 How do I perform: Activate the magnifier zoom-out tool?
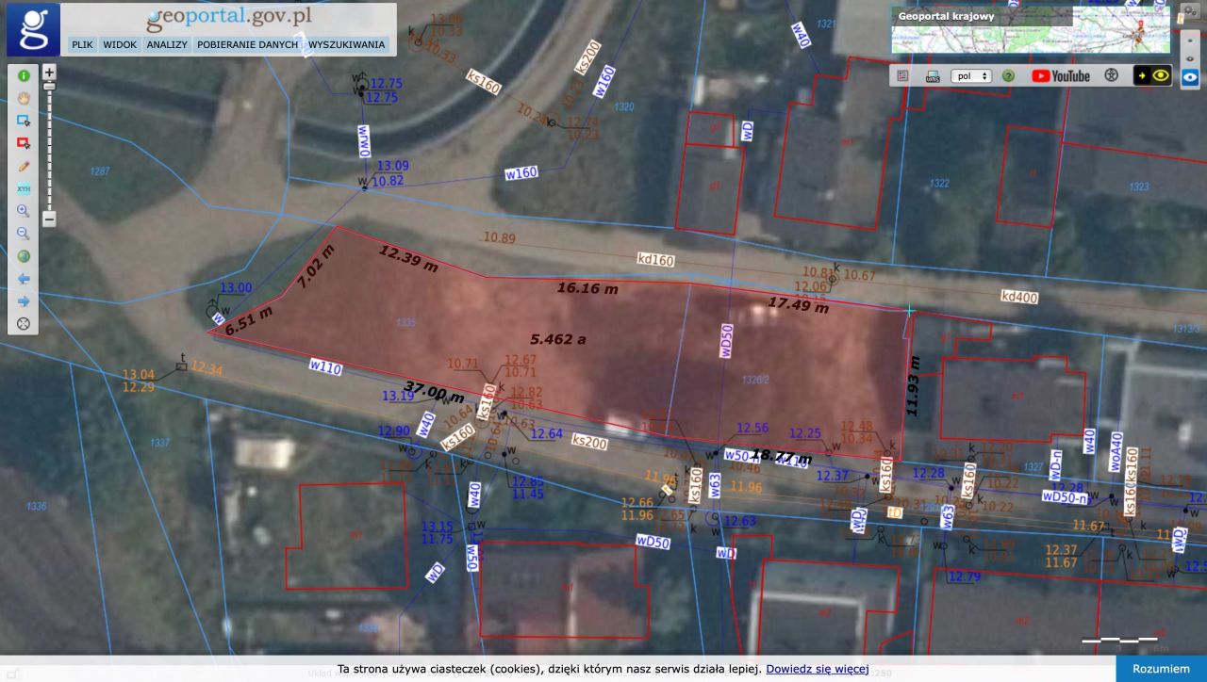[24, 234]
